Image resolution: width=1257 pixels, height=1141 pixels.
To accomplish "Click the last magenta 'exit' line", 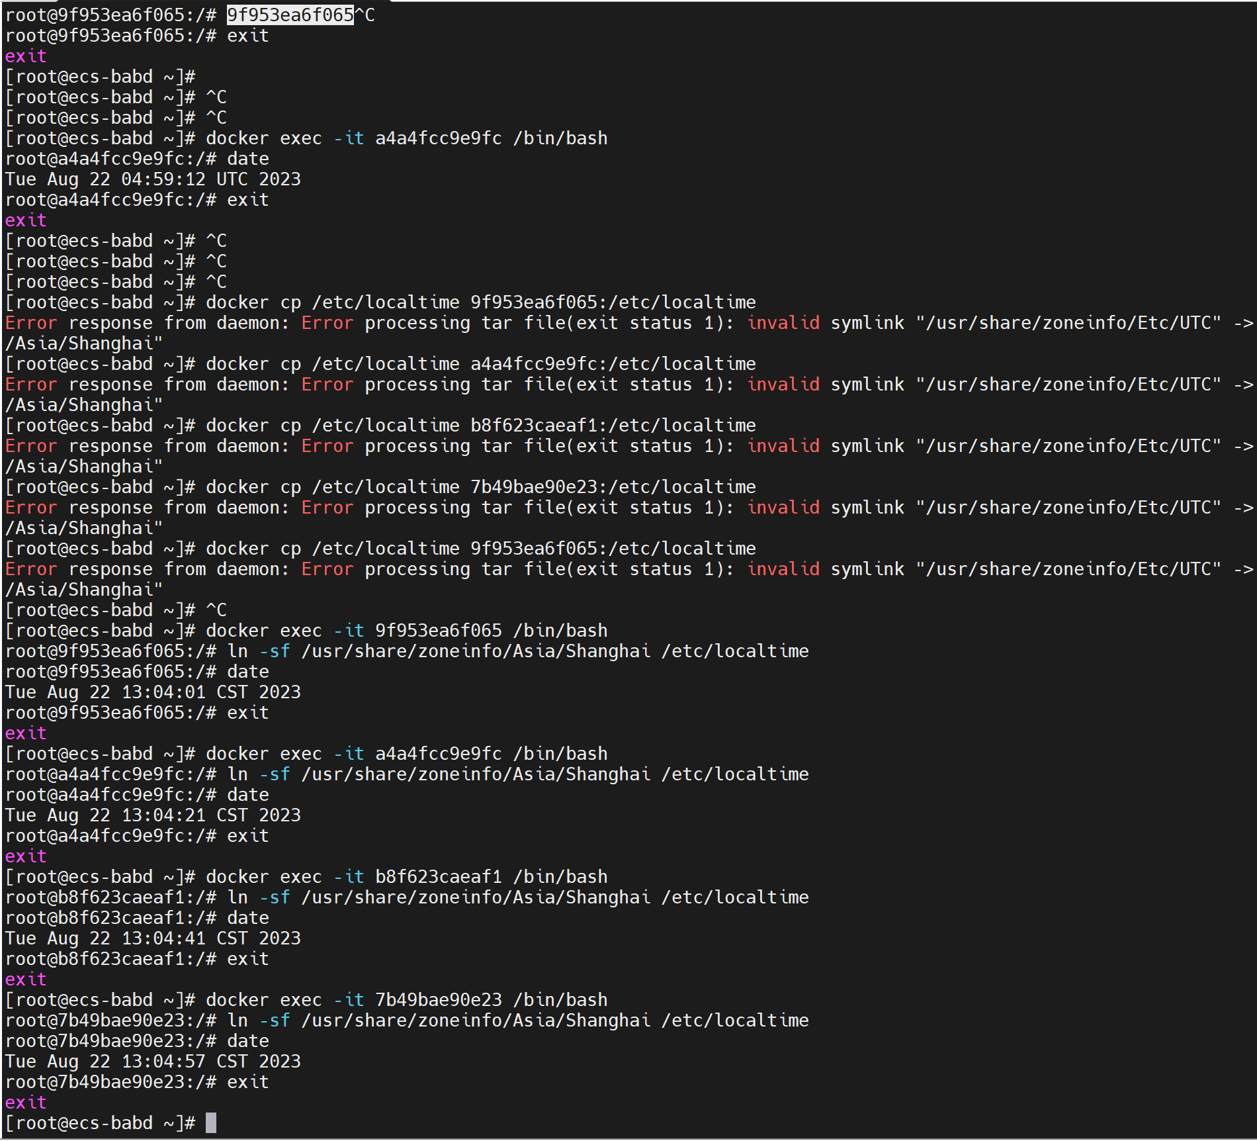I will (26, 1103).
